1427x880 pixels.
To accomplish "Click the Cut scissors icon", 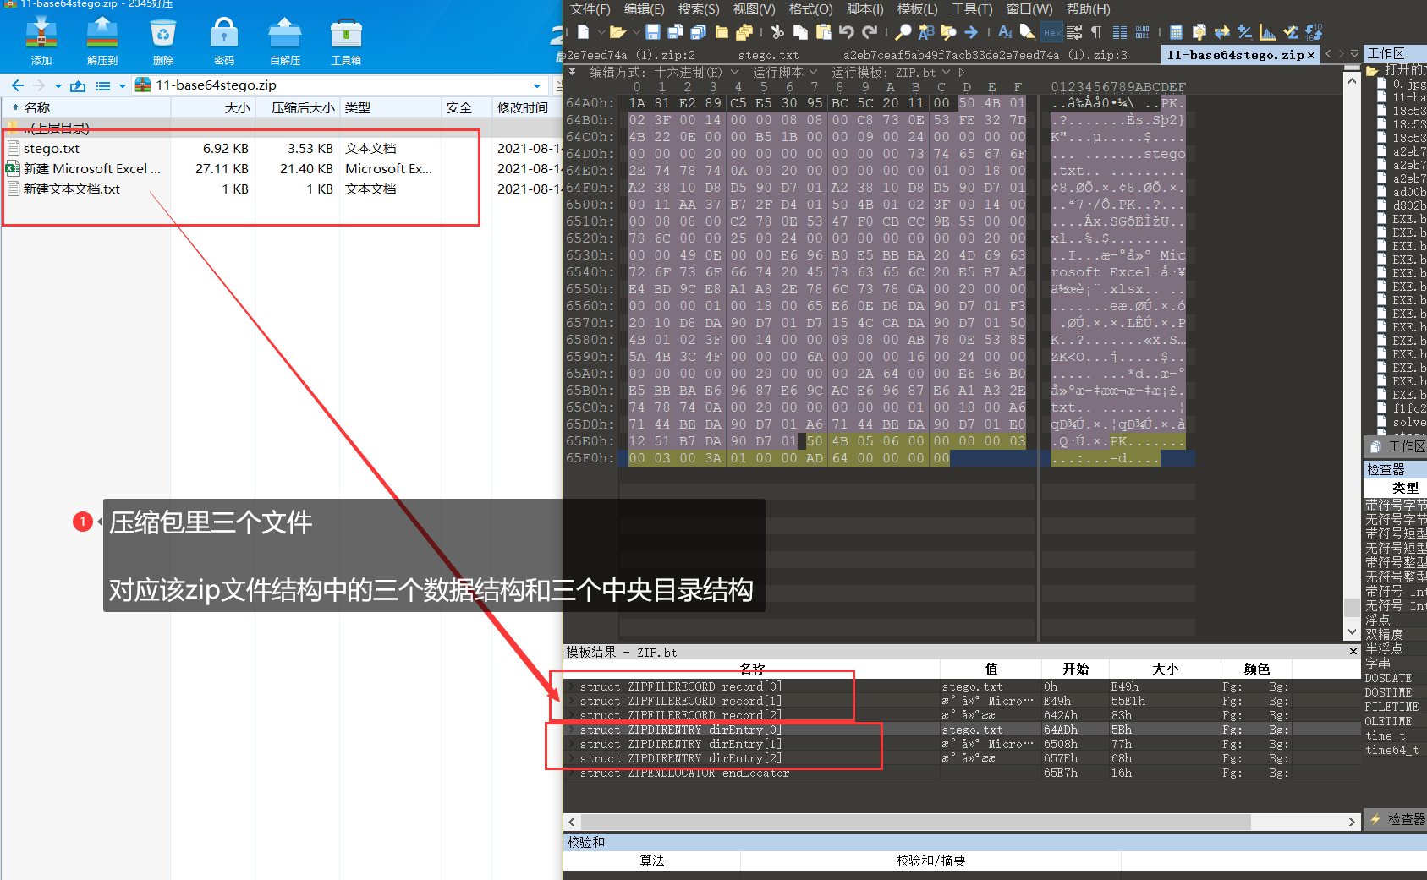I will tap(777, 32).
